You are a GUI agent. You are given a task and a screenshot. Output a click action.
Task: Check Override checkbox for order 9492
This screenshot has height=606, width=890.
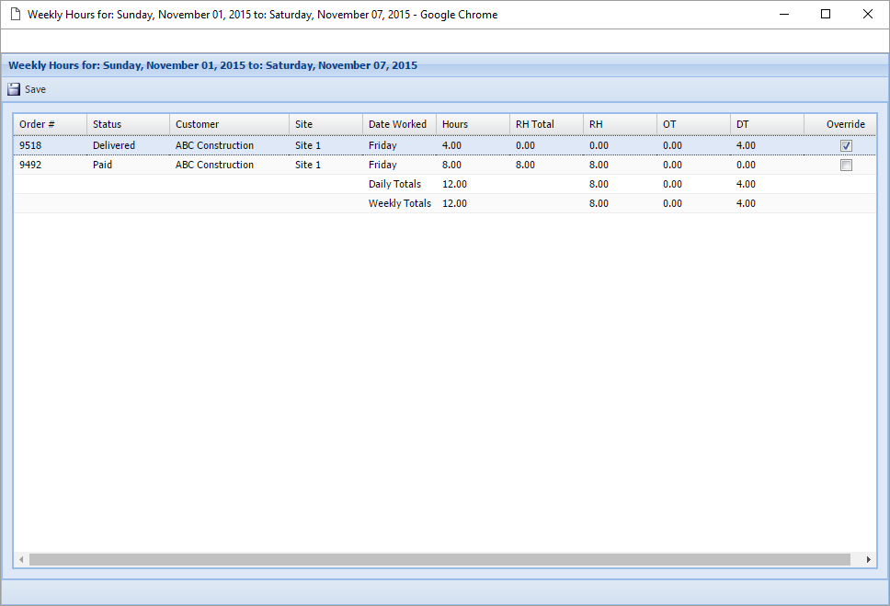point(846,166)
